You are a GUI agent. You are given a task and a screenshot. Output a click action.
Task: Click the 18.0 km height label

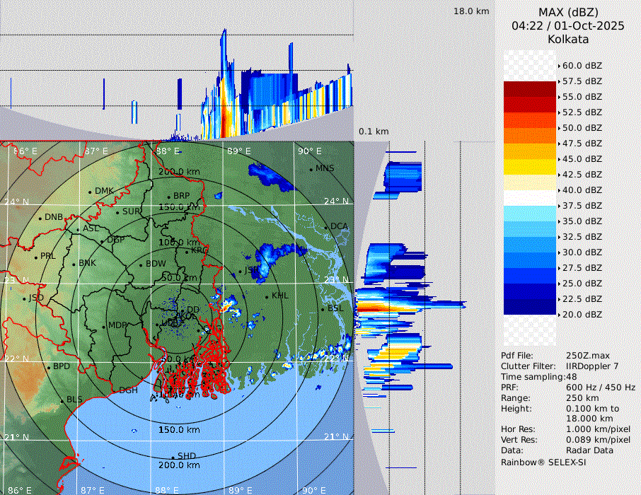pos(471,11)
